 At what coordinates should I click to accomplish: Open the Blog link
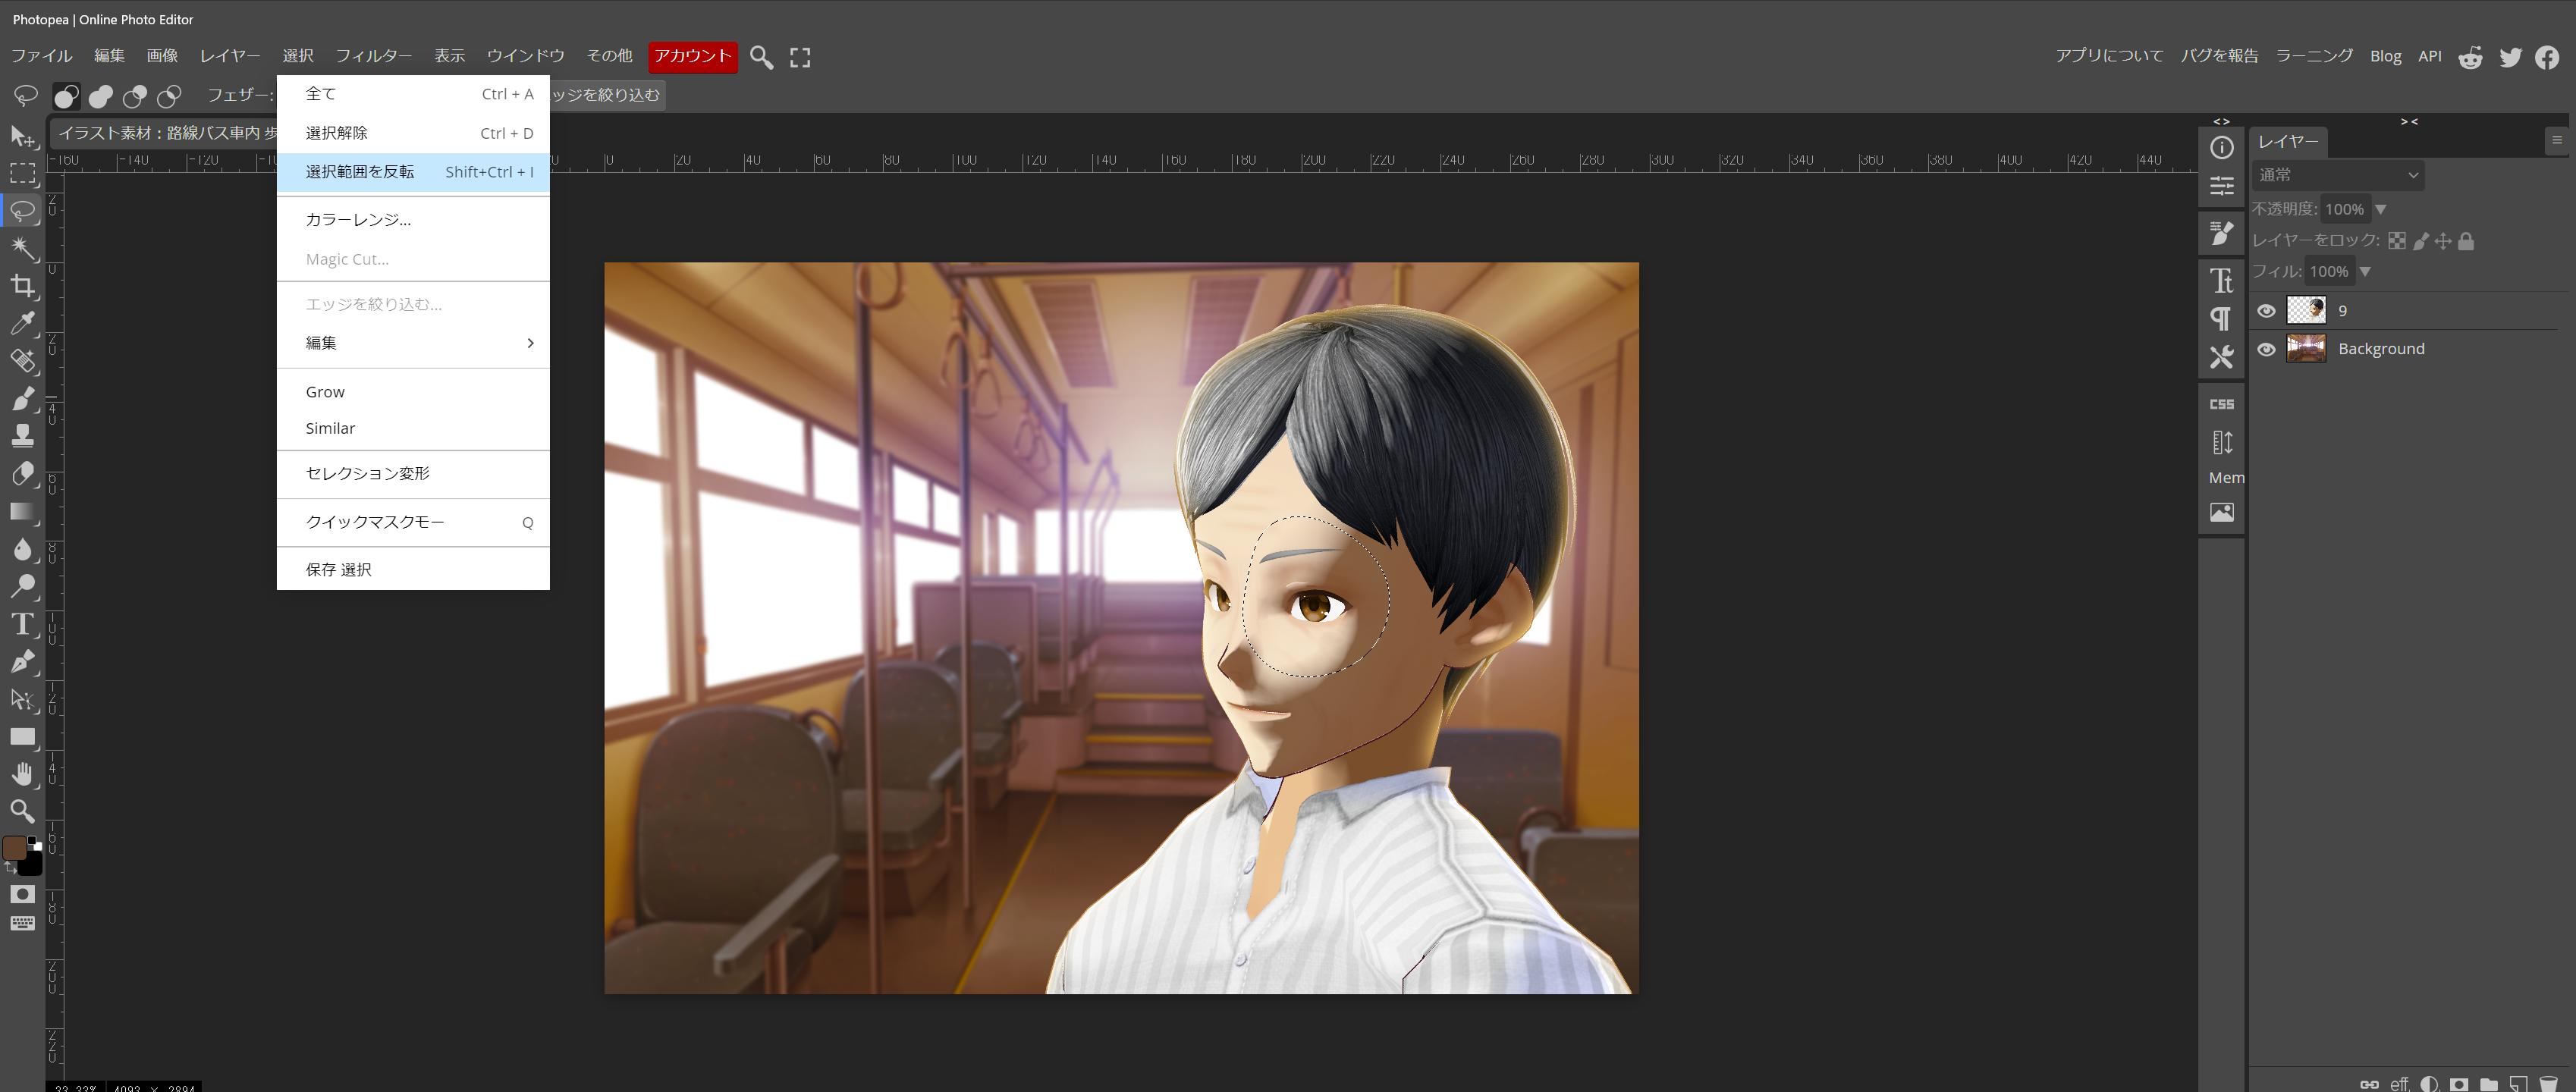pos(2385,56)
